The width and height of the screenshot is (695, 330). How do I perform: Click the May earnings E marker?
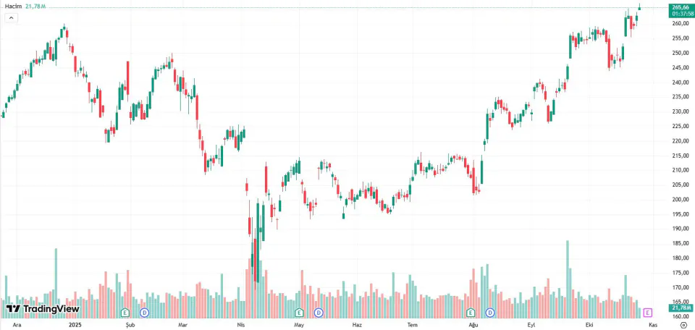tap(300, 313)
